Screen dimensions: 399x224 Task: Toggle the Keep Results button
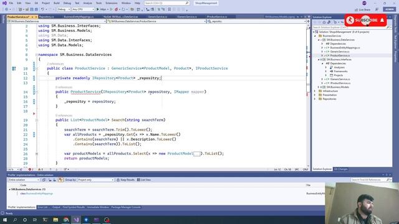[125, 180]
